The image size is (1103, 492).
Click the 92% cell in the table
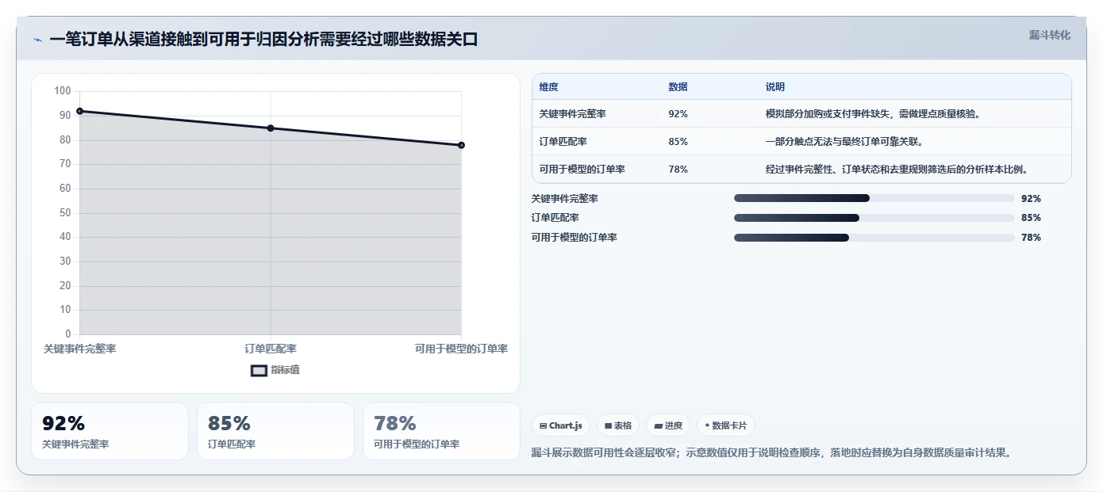pyautogui.click(x=678, y=114)
